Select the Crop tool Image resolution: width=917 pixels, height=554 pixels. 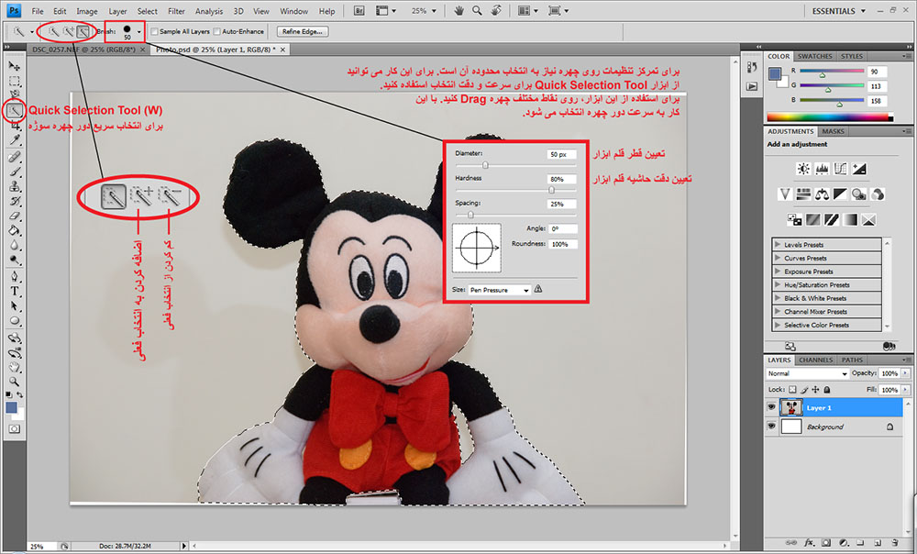pyautogui.click(x=15, y=125)
